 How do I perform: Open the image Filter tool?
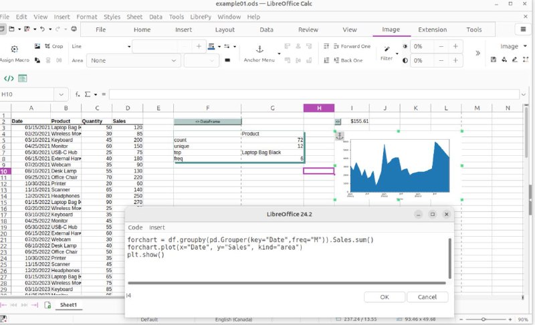[x=387, y=53]
